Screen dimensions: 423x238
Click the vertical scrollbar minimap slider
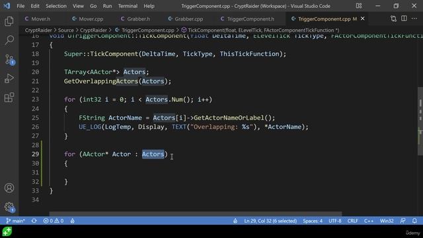[420, 121]
